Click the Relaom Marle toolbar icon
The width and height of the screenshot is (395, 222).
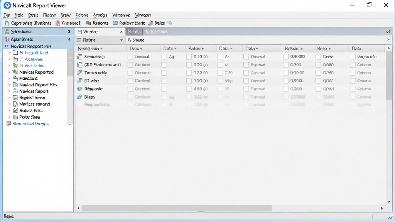[x=115, y=23]
